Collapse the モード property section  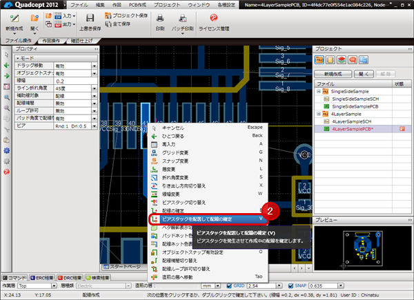pyautogui.click(x=18, y=58)
